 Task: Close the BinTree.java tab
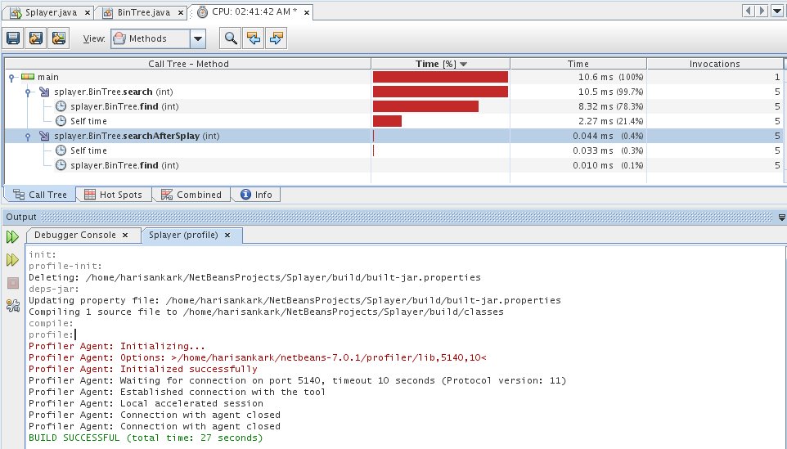tap(181, 13)
